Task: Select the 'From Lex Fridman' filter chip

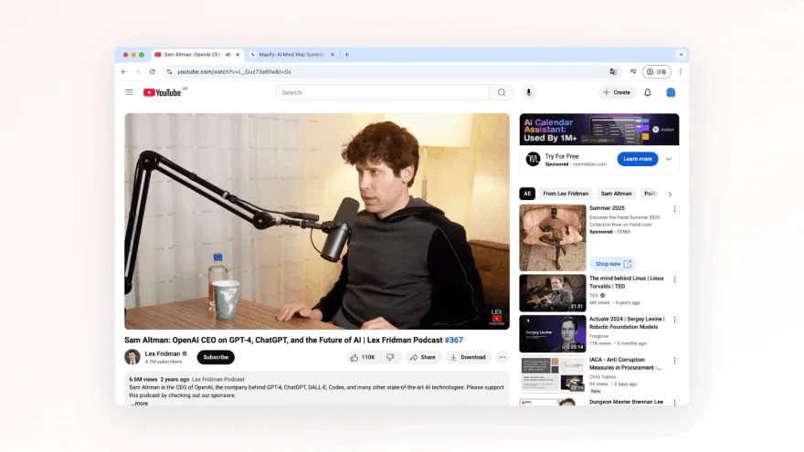Action: [x=566, y=194]
